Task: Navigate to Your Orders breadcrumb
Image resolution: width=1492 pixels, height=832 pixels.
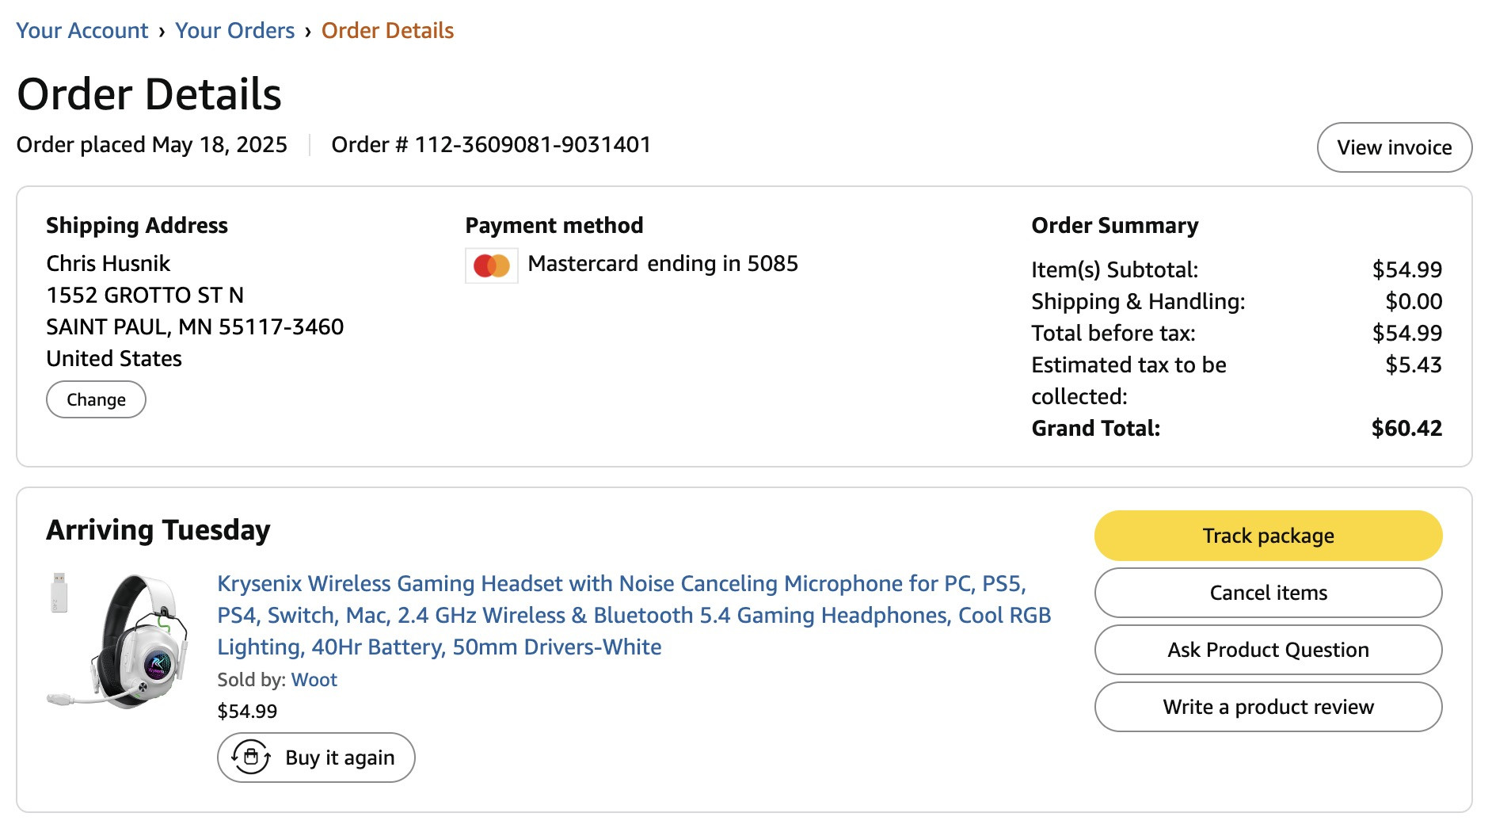Action: coord(234,31)
